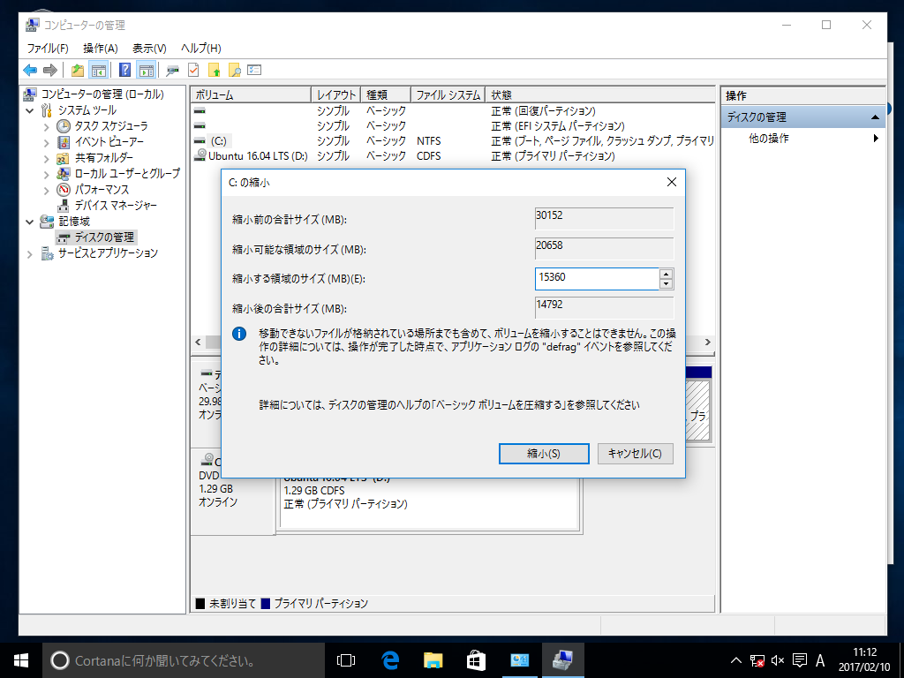
Task: Select Local Users and Groups icon
Action: coord(64,174)
